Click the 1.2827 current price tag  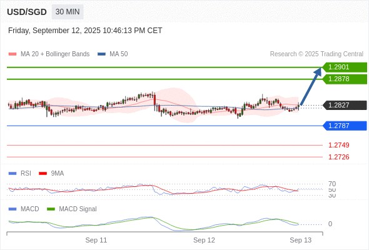click(345, 105)
